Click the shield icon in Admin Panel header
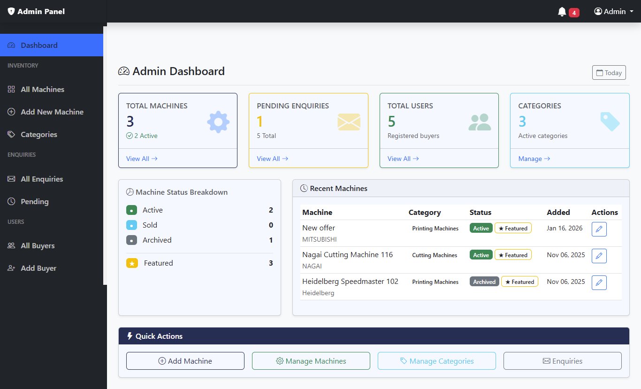 tap(11, 11)
